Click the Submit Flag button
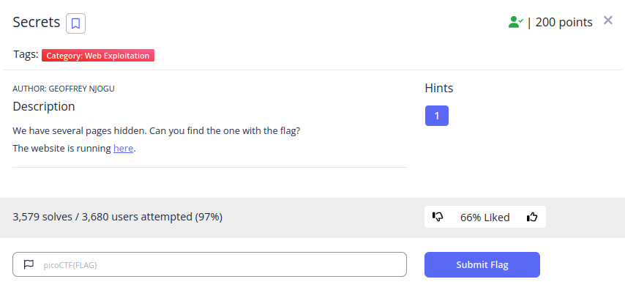This screenshot has width=625, height=290. coord(482,264)
